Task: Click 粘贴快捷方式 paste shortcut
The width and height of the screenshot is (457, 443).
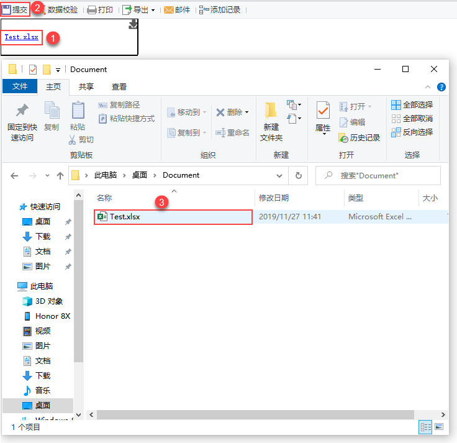Action: coord(127,119)
